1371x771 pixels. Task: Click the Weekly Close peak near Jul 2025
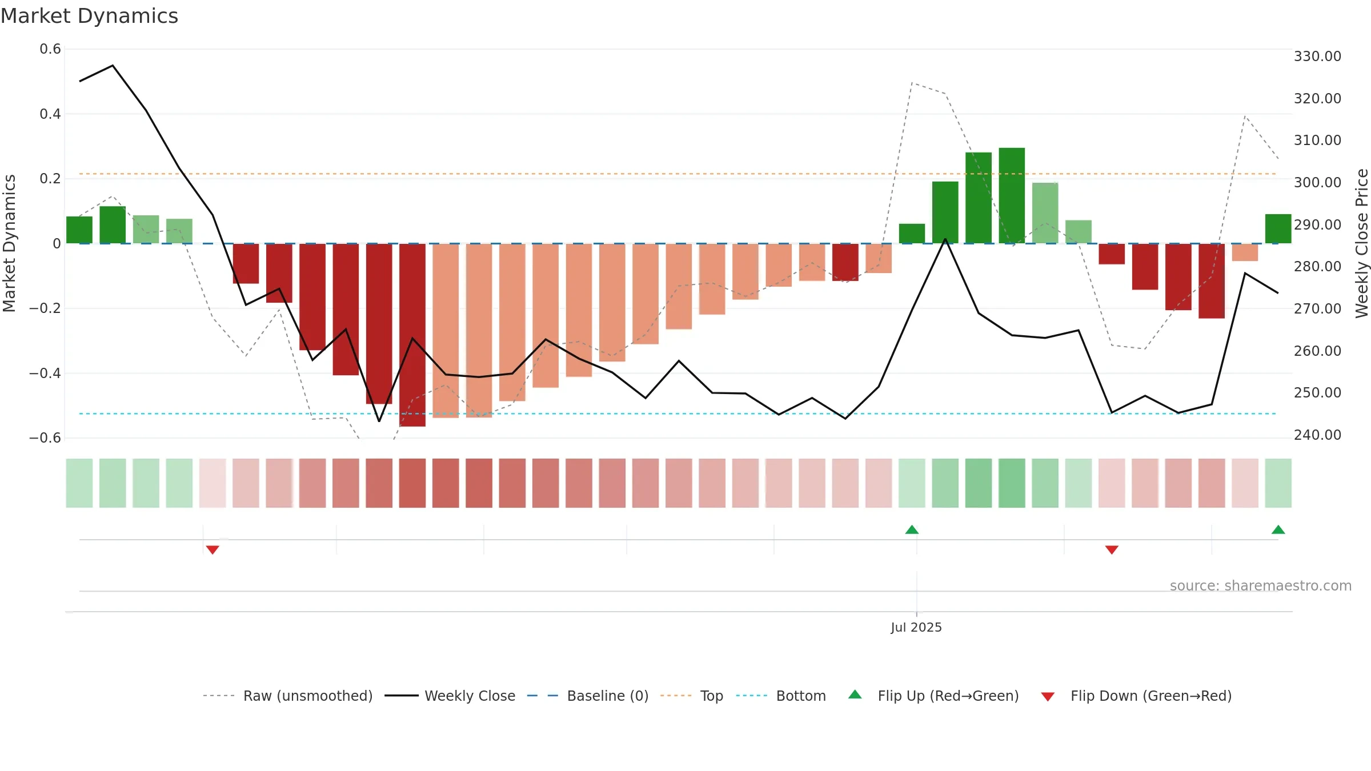[945, 239]
